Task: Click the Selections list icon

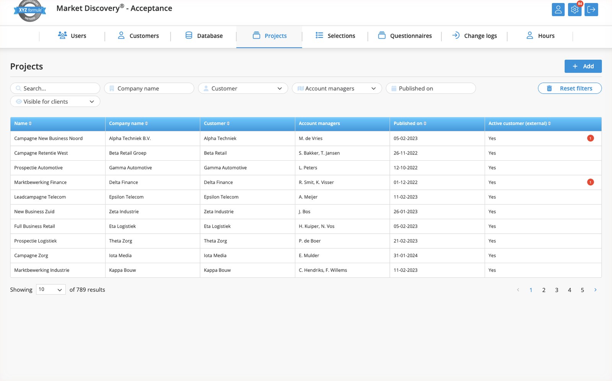Action: click(319, 35)
